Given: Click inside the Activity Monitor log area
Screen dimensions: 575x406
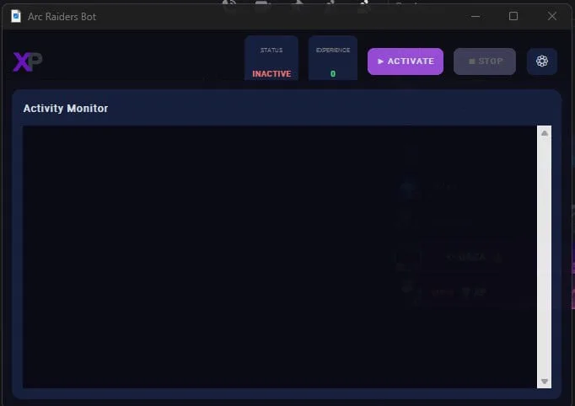Looking at the screenshot, I should 280,257.
